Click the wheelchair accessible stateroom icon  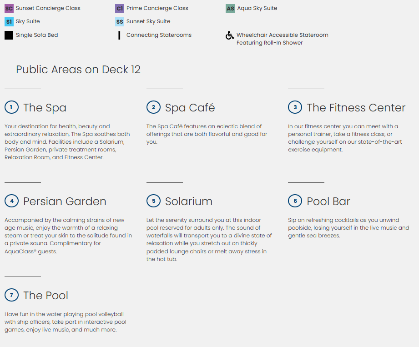pos(230,35)
